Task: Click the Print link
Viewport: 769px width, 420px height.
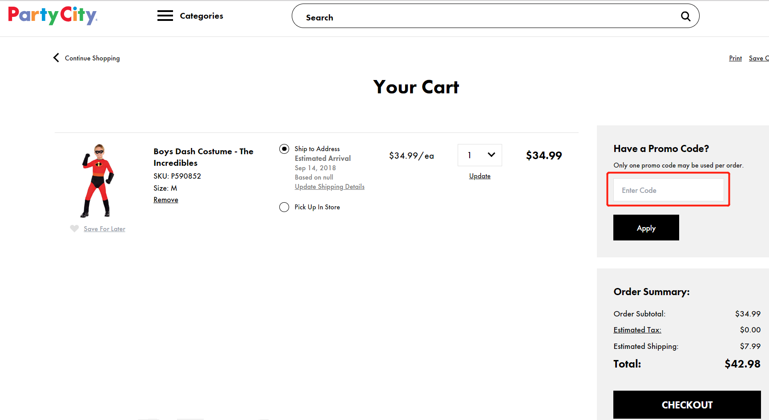Action: pos(735,58)
